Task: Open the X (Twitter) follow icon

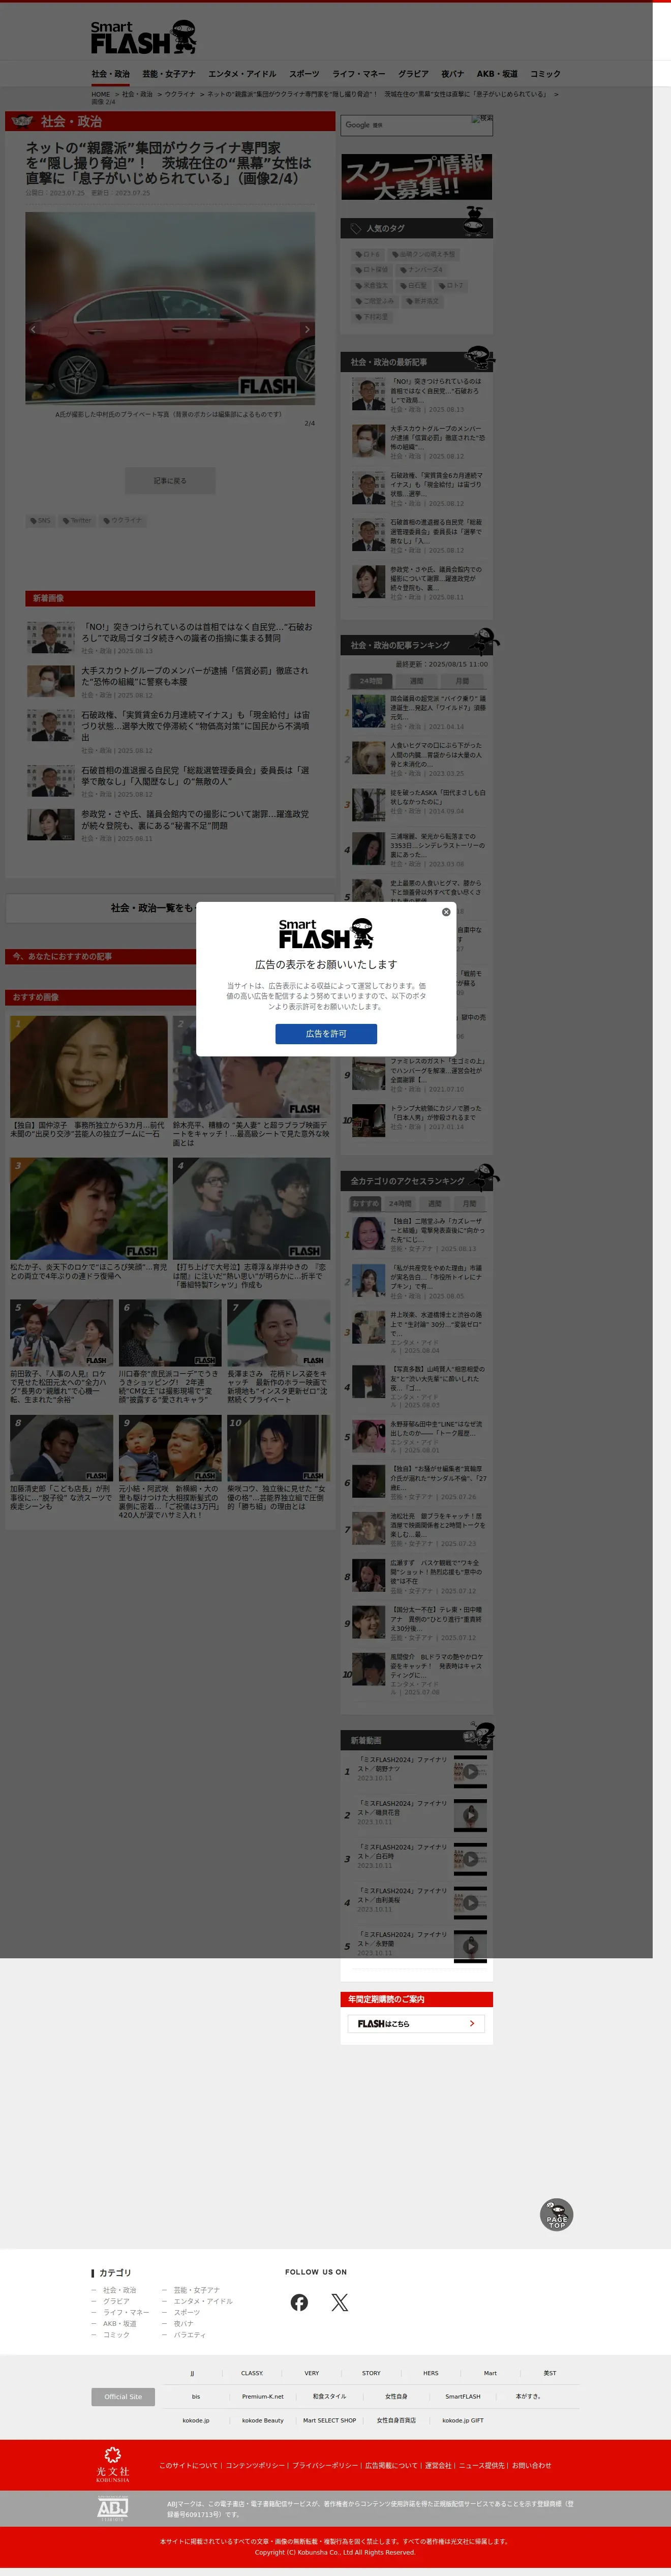Action: click(340, 2303)
